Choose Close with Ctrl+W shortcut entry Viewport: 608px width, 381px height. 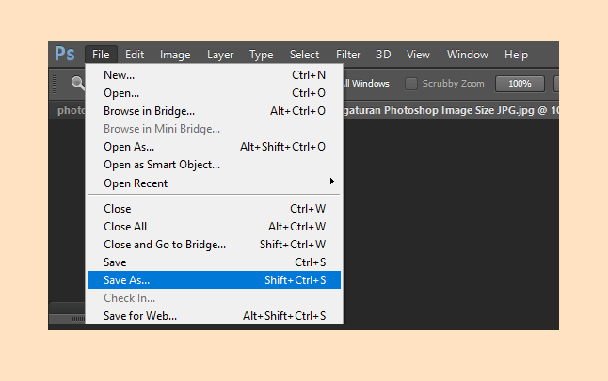(x=214, y=209)
